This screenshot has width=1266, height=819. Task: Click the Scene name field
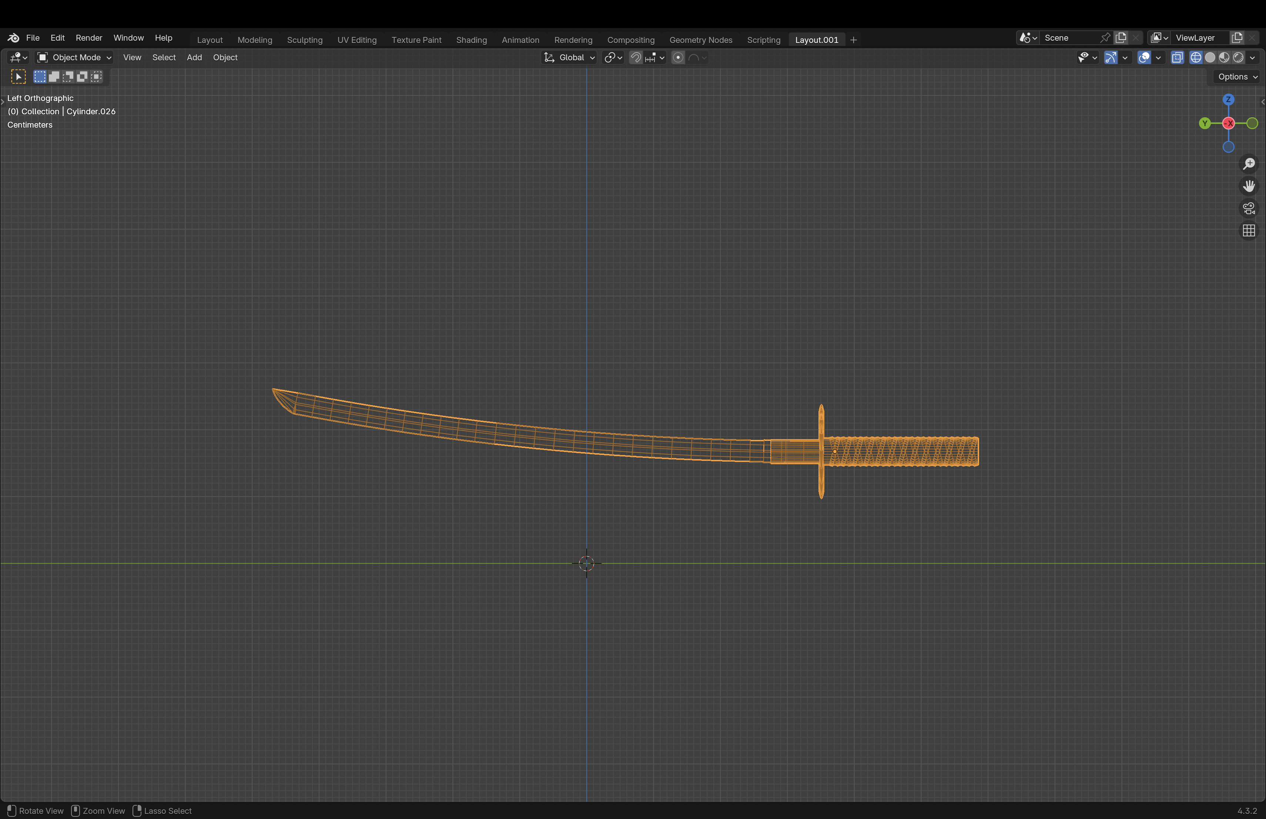point(1069,38)
